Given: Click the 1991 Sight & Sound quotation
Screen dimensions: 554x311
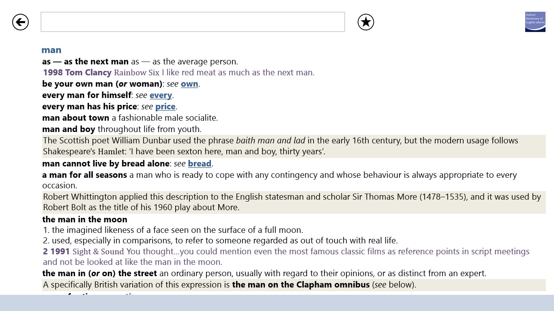Looking at the screenshot, I should tap(286, 256).
